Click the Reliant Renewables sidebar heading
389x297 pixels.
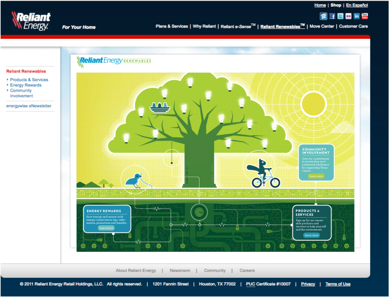coord(26,71)
